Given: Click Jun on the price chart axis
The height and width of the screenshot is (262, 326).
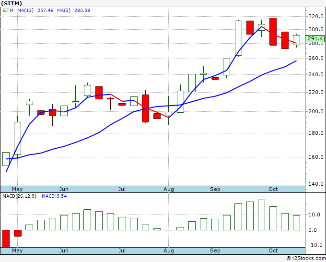Looking at the screenshot, I should (64, 190).
